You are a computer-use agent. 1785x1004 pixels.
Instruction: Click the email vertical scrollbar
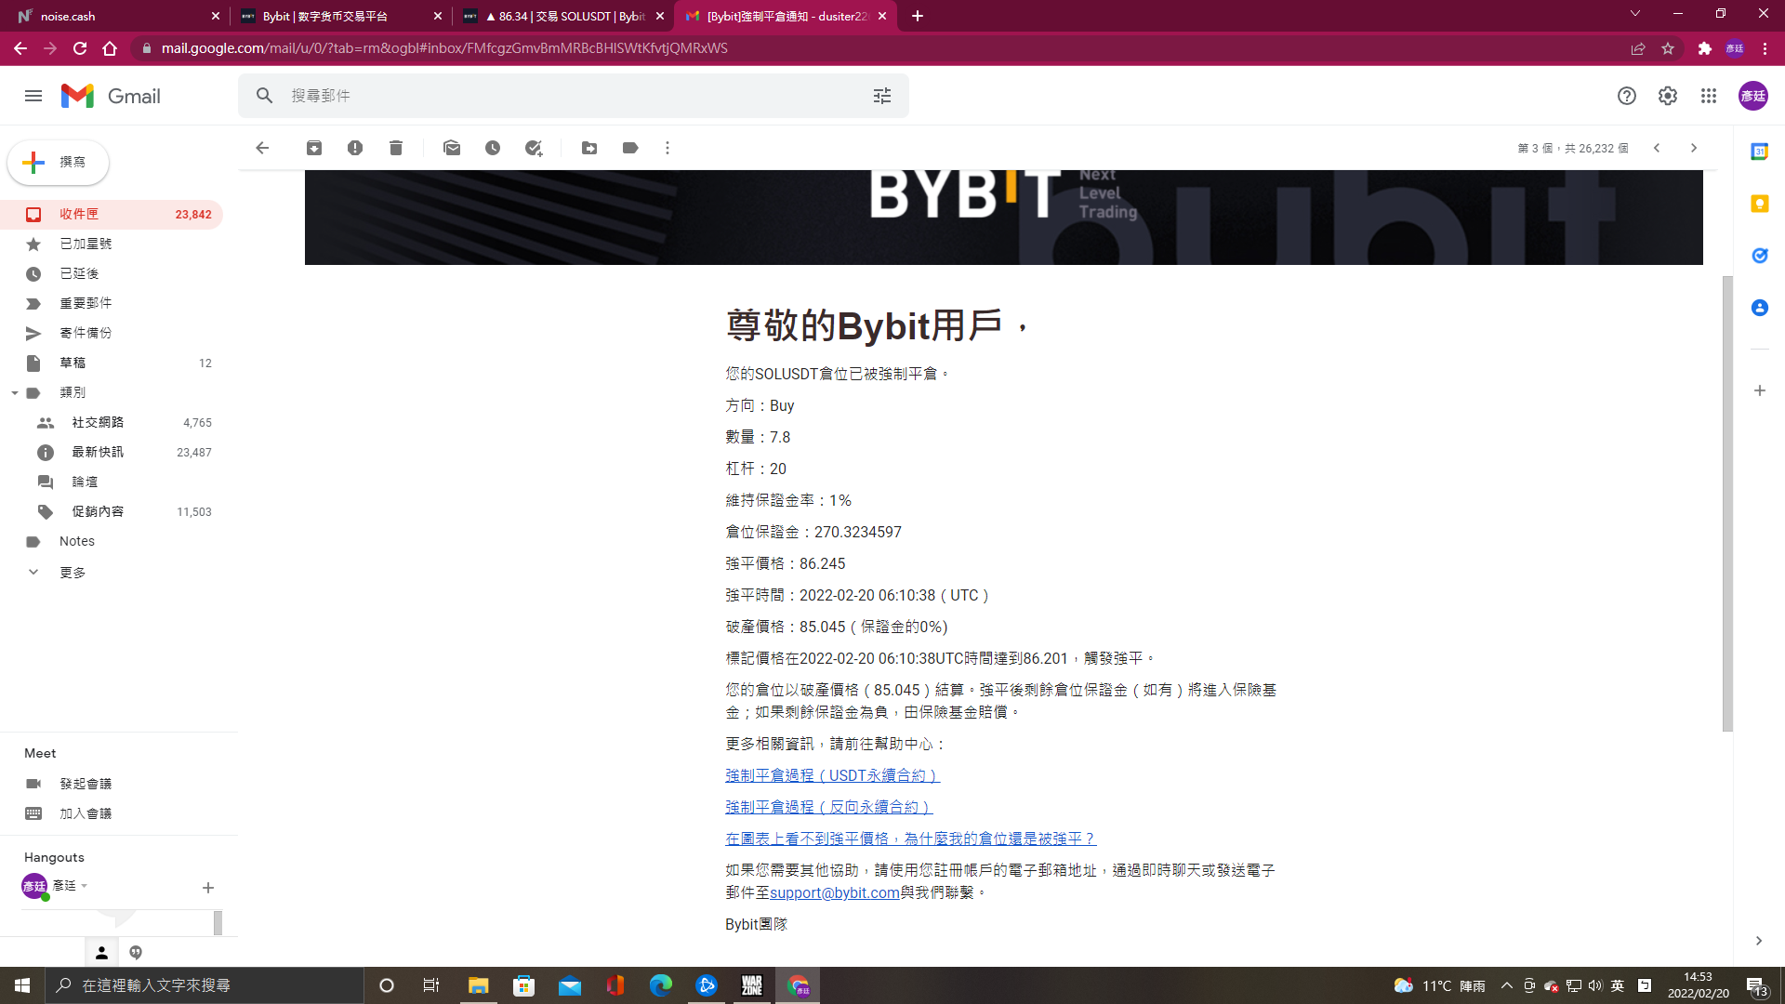1727,502
